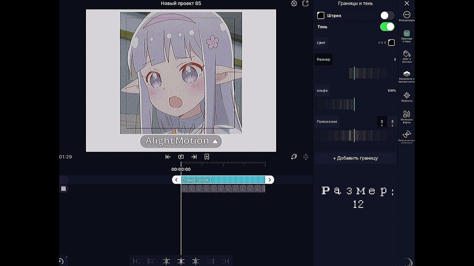
Task: Click the export/share icon
Action: [x=306, y=3]
